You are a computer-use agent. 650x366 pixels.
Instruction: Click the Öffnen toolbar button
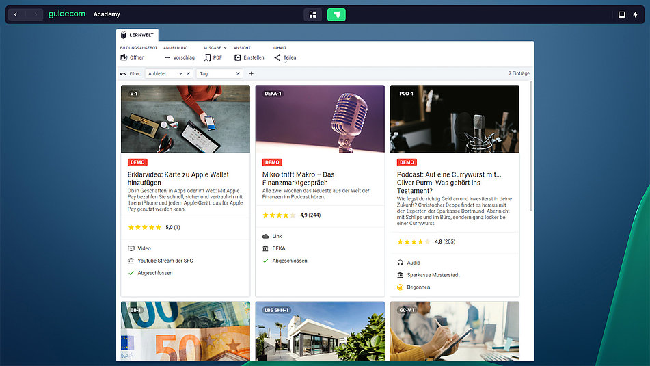(x=133, y=57)
